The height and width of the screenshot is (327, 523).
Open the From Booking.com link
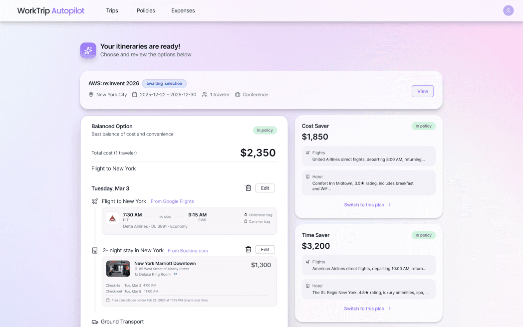click(x=188, y=251)
